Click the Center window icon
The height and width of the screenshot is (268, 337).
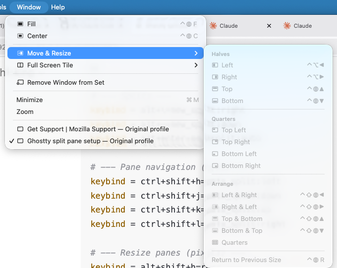pyautogui.click(x=20, y=36)
